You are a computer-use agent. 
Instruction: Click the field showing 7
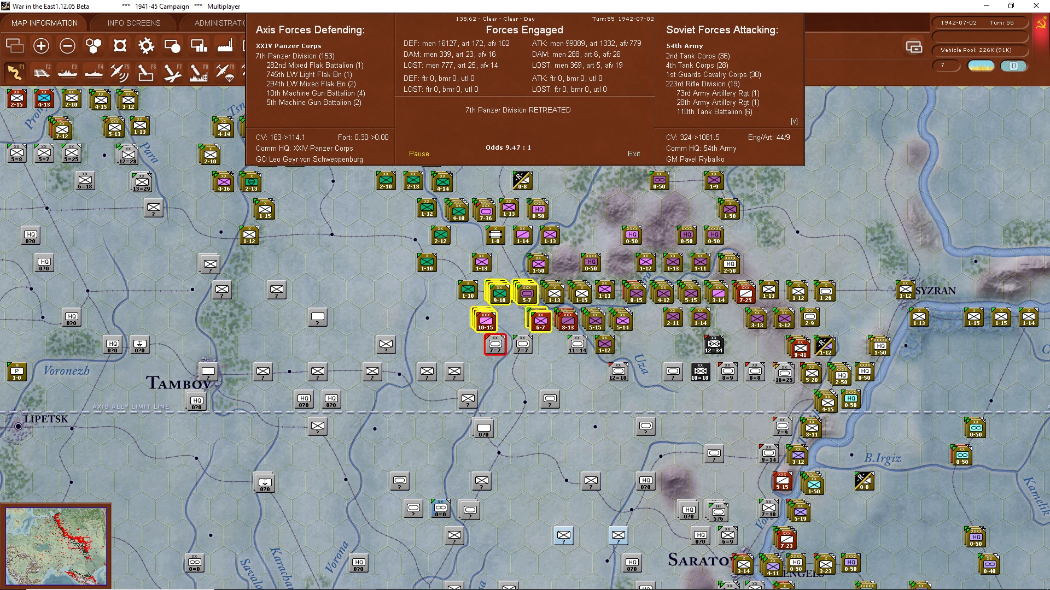[946, 66]
